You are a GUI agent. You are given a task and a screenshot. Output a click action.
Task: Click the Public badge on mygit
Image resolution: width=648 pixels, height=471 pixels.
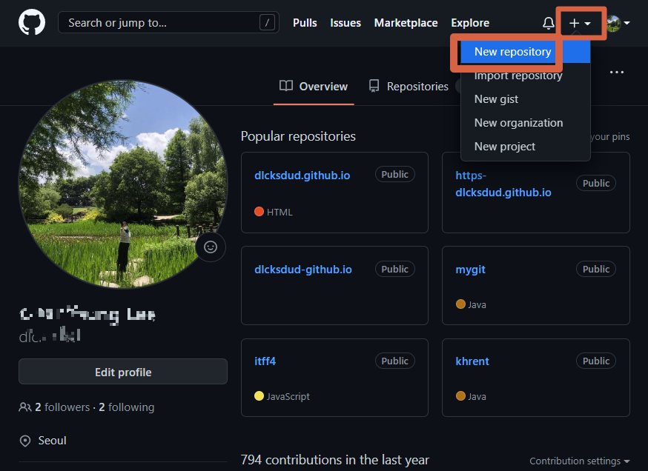click(595, 269)
